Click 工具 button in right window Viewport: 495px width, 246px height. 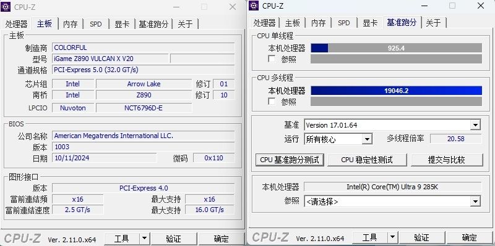370,237
